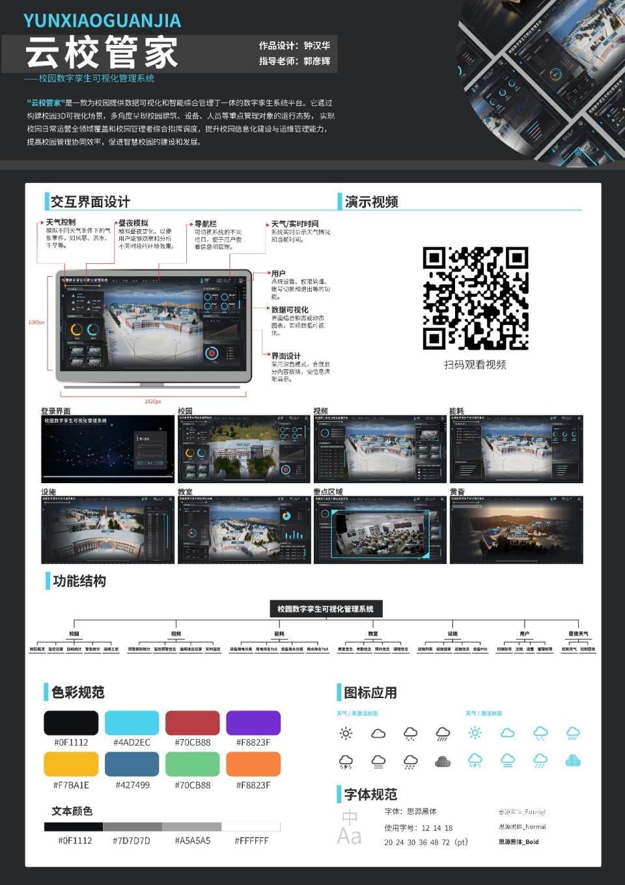Click the blue snow cloud icon
The height and width of the screenshot is (885, 625).
coord(540,761)
